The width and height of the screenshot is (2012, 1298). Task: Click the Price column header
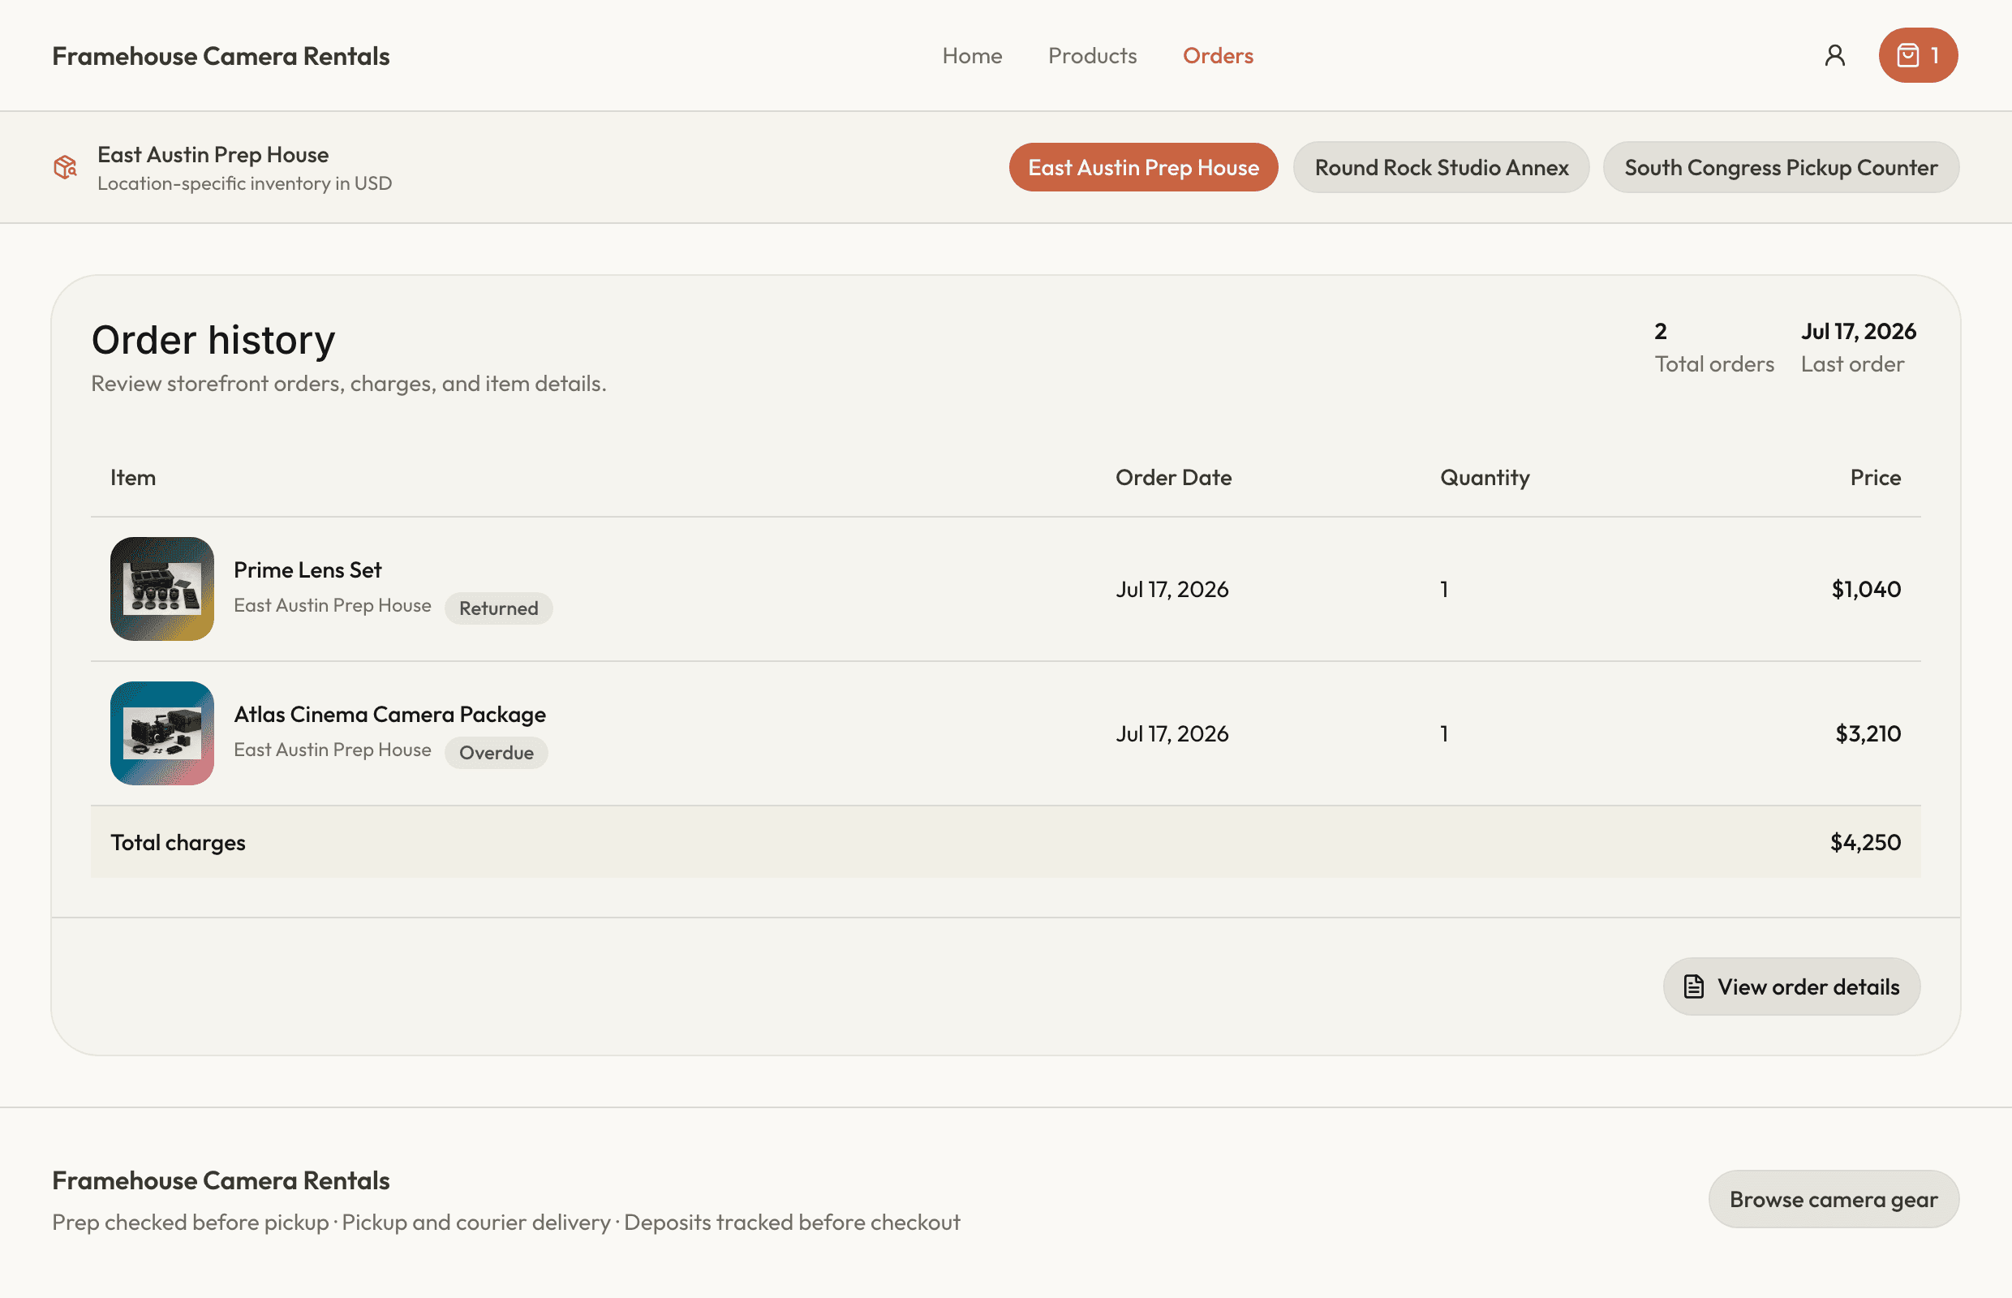(x=1875, y=477)
